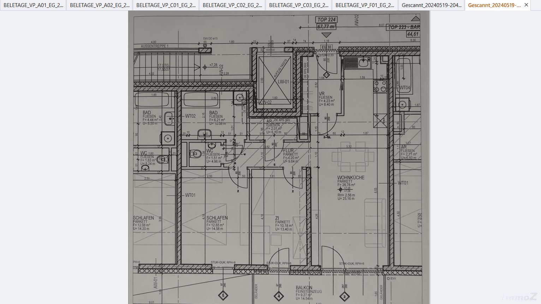Click the WC label with 1.51 m²

(x=210, y=151)
